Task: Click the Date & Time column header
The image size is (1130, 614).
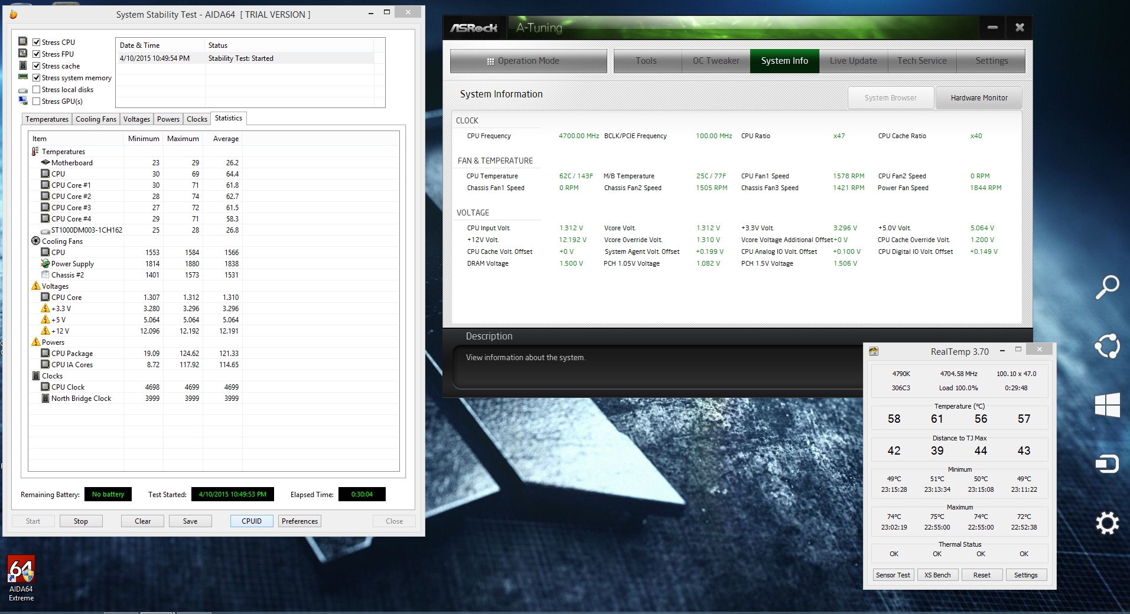Action: click(x=161, y=45)
